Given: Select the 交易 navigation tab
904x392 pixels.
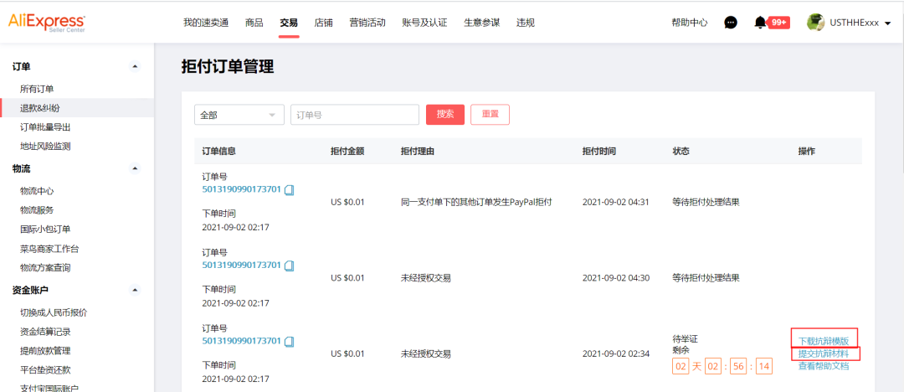Looking at the screenshot, I should tap(289, 23).
